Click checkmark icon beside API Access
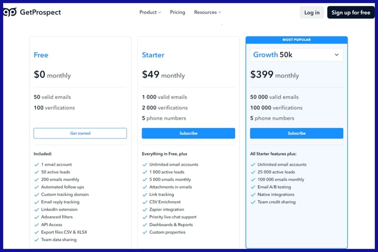 (36, 225)
